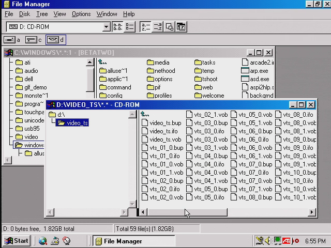Select tshoot folder in C:\WINDOWS window
The width and height of the screenshot is (331, 248).
pyautogui.click(x=206, y=79)
